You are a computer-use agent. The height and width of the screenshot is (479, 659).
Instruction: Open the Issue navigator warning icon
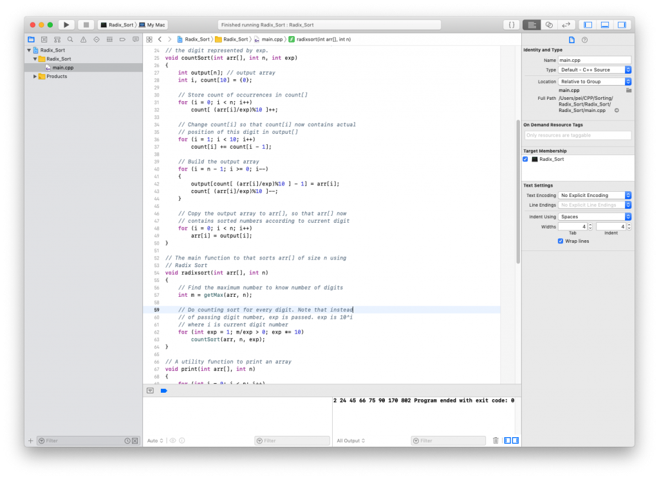pos(83,39)
